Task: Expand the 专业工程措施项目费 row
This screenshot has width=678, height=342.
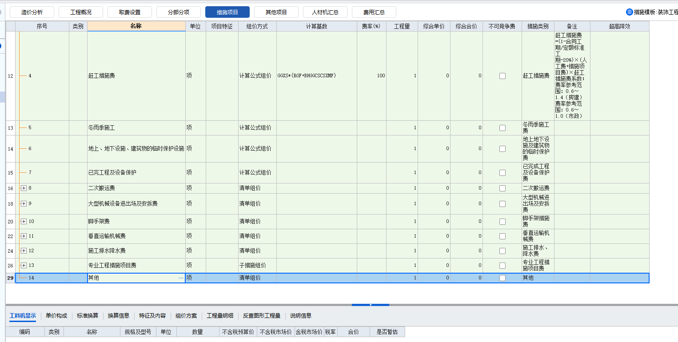Action: pyautogui.click(x=24, y=265)
